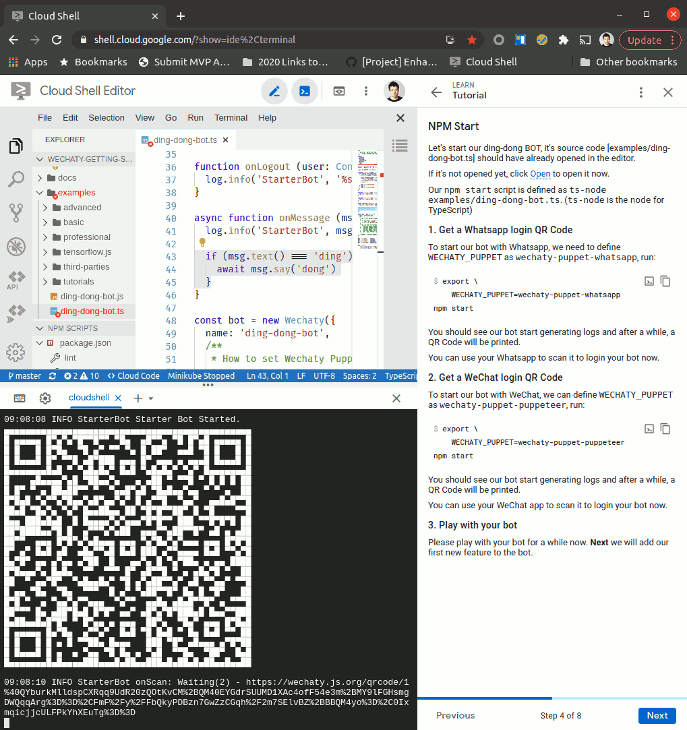Click Cloud Code in status bar
The height and width of the screenshot is (730, 687).
pyautogui.click(x=133, y=375)
